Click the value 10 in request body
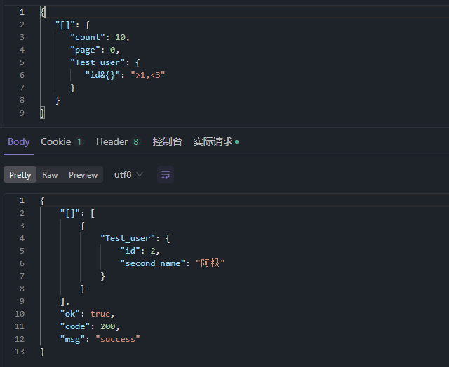Viewport: 449px width, 367px height. point(120,37)
